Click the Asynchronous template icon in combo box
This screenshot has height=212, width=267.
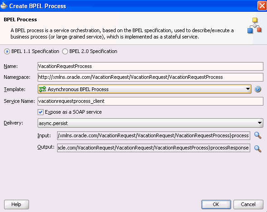[x=43, y=89]
